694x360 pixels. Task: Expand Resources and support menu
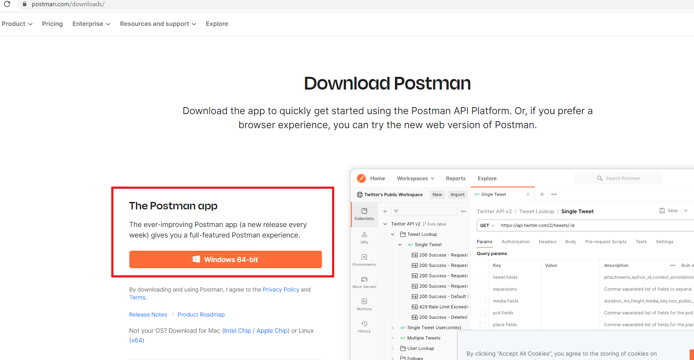158,24
